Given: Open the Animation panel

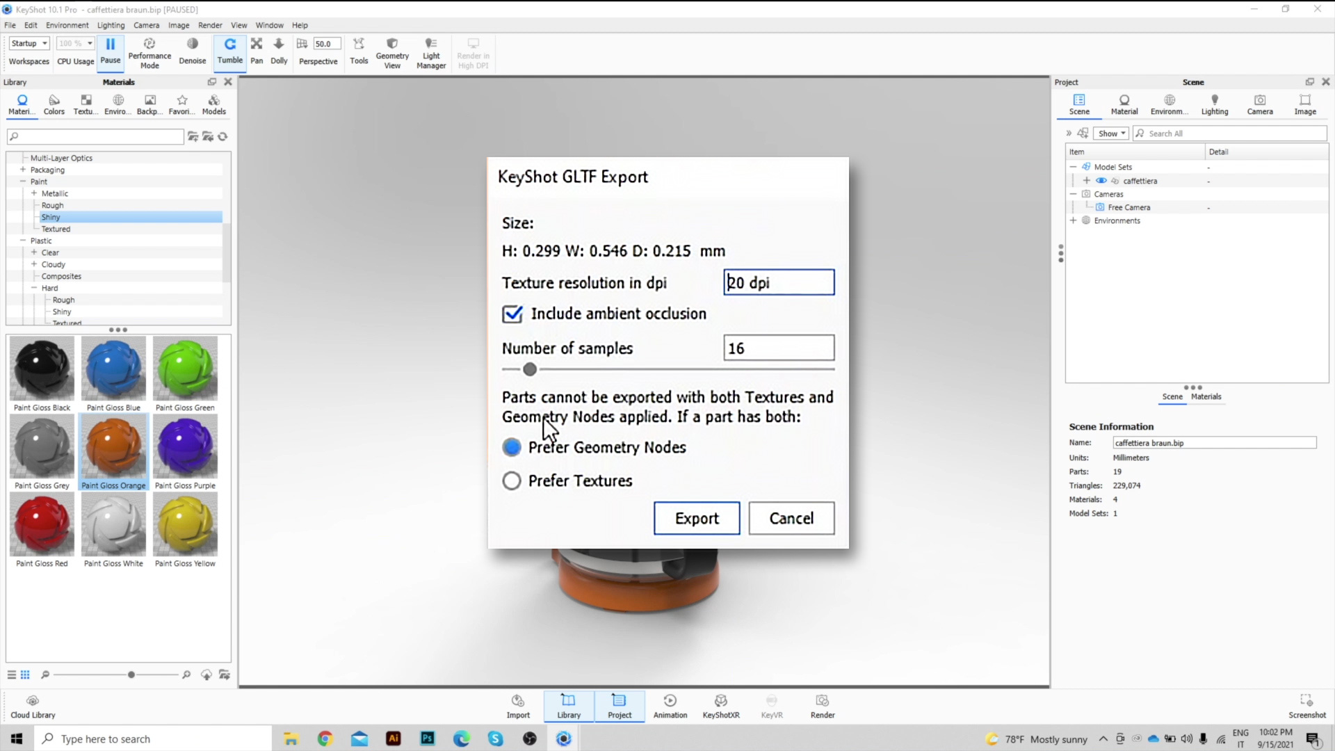Looking at the screenshot, I should 670,706.
